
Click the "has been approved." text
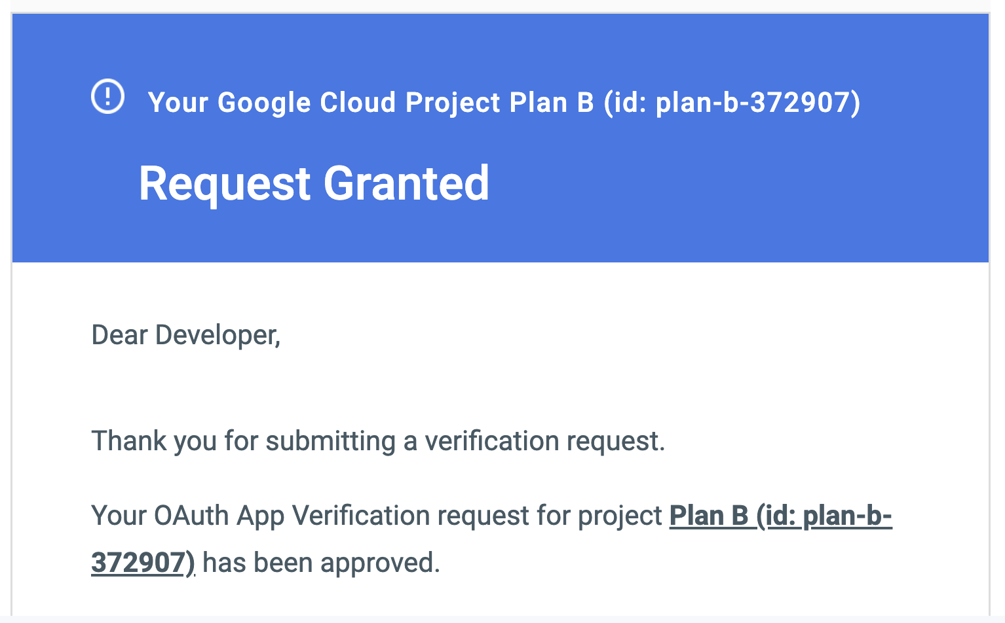point(321,563)
